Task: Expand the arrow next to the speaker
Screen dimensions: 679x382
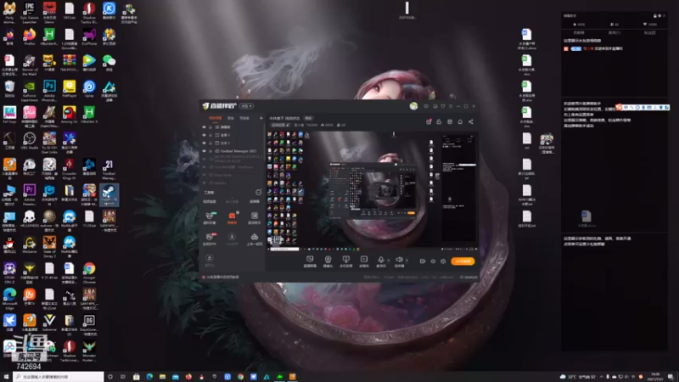Action: point(407,260)
